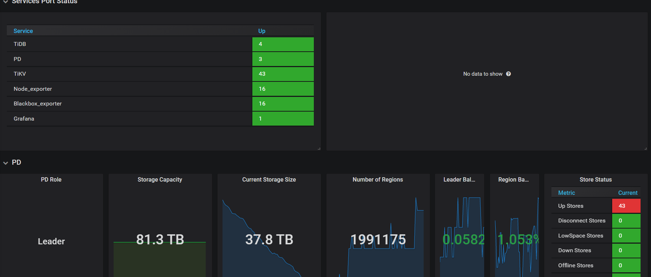Image resolution: width=651 pixels, height=277 pixels.
Task: Click the Disconnect Stores green value cell
Action: (626, 221)
